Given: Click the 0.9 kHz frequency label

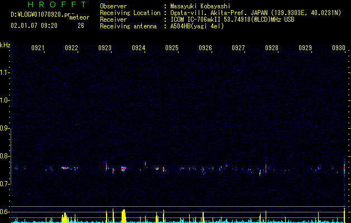Looking at the screenshot, I should 4,128.
